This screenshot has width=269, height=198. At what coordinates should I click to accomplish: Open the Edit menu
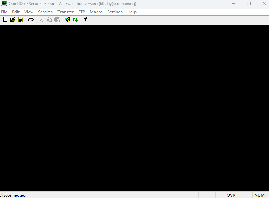(x=16, y=12)
